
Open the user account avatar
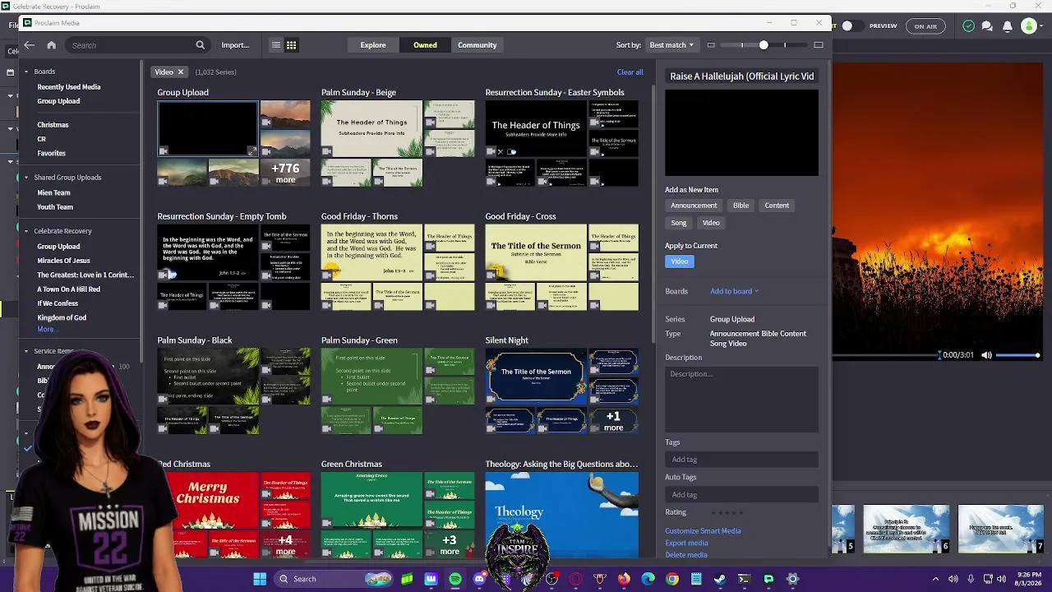click(1028, 26)
